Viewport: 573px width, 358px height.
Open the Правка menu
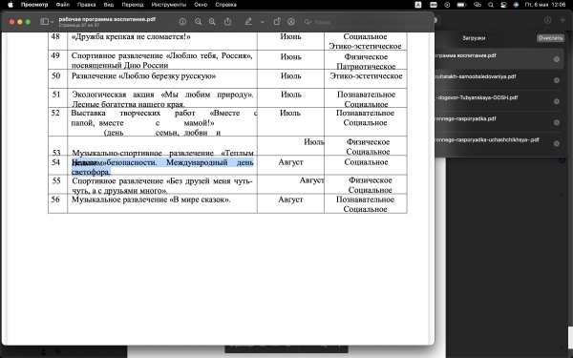point(86,5)
